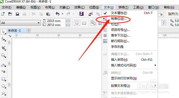Increase page height with up stepper
This screenshot has height=98, width=179.
click(69, 25)
